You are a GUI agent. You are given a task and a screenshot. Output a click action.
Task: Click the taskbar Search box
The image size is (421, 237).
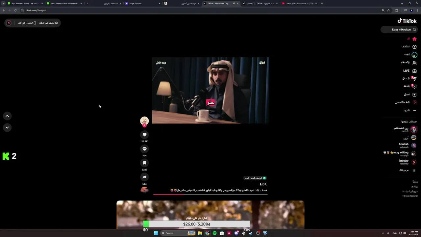178,233
